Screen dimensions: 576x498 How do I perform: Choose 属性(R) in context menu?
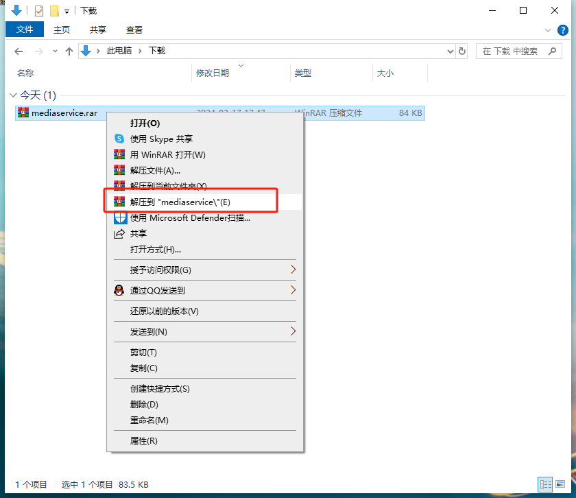[x=205, y=441]
